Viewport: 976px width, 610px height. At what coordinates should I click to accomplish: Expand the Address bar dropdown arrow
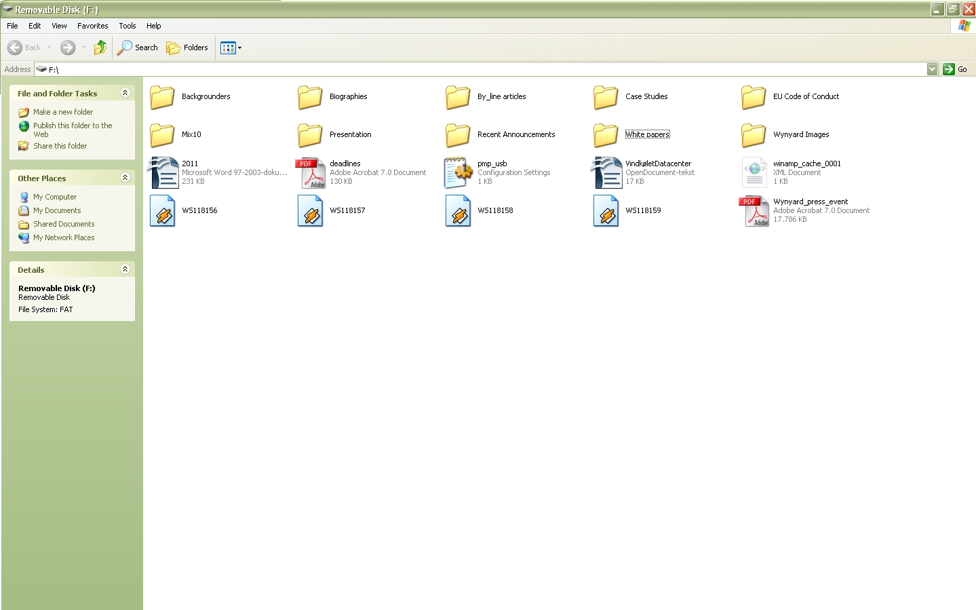click(932, 69)
